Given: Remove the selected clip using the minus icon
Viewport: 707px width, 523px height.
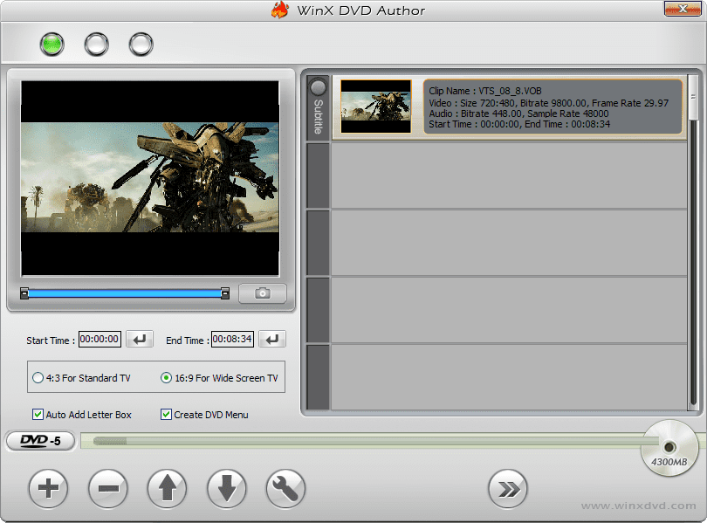Looking at the screenshot, I should pos(107,489).
